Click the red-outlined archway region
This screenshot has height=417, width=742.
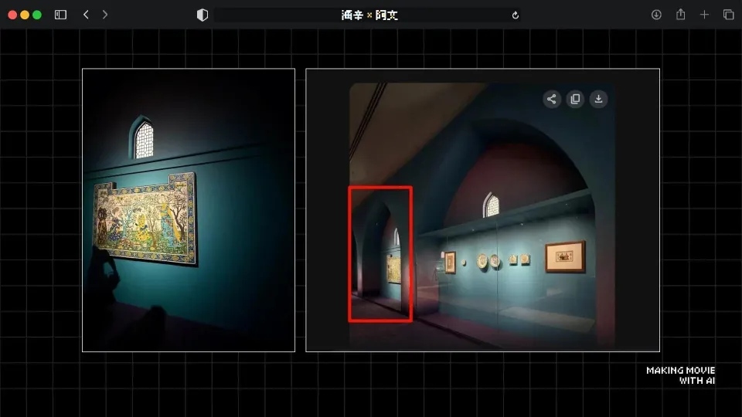point(380,253)
